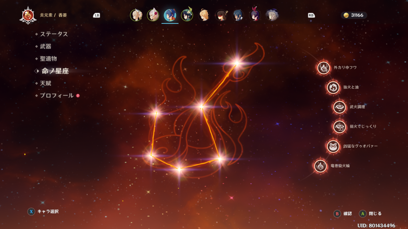
Task: Click the B 確認 confirm button
Action: [x=343, y=214]
